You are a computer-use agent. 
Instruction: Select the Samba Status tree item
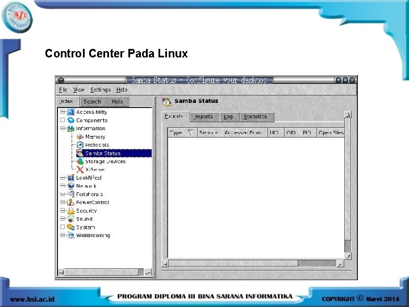pos(114,153)
